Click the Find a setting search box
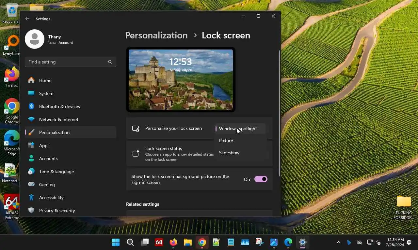 [x=70, y=62]
